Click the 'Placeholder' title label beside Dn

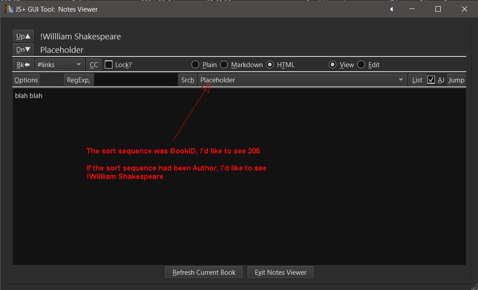pos(62,50)
